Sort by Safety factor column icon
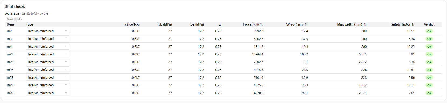447x103 pixels. pyautogui.click(x=413, y=24)
